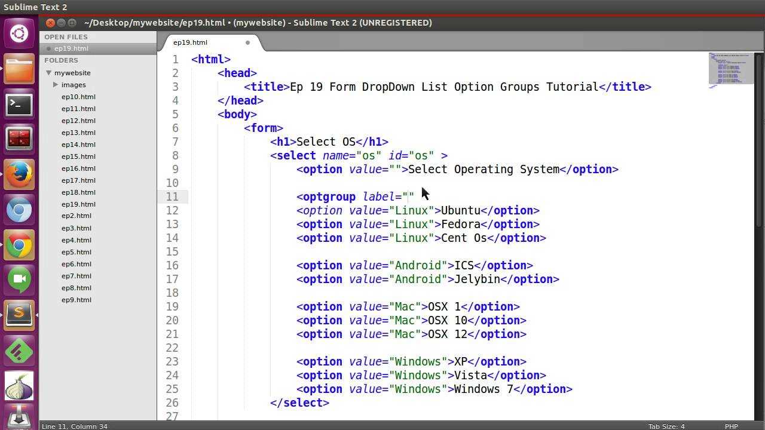Click the Sublime Text launcher icon
The height and width of the screenshot is (430, 765).
[19, 315]
